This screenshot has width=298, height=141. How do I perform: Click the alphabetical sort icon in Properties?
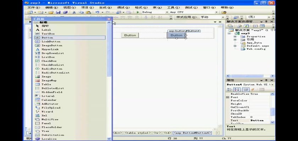coord(237,90)
